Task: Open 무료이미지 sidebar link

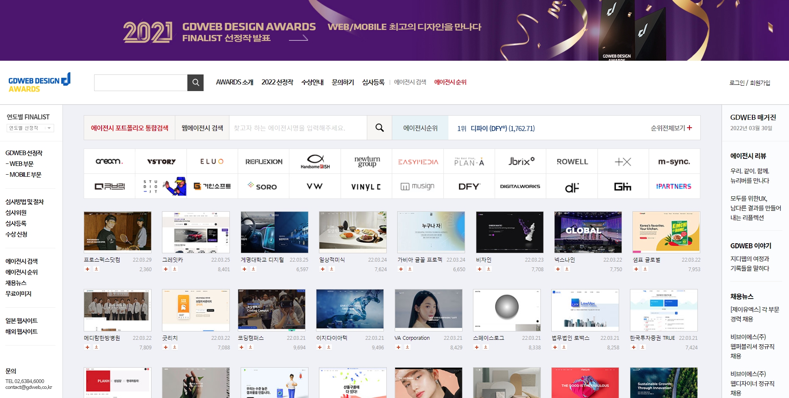Action: 18,294
